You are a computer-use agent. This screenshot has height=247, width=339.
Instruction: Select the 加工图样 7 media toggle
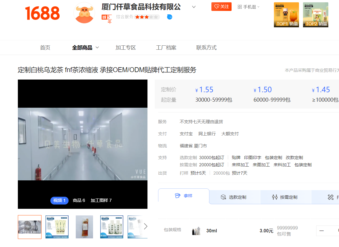click(x=101, y=200)
